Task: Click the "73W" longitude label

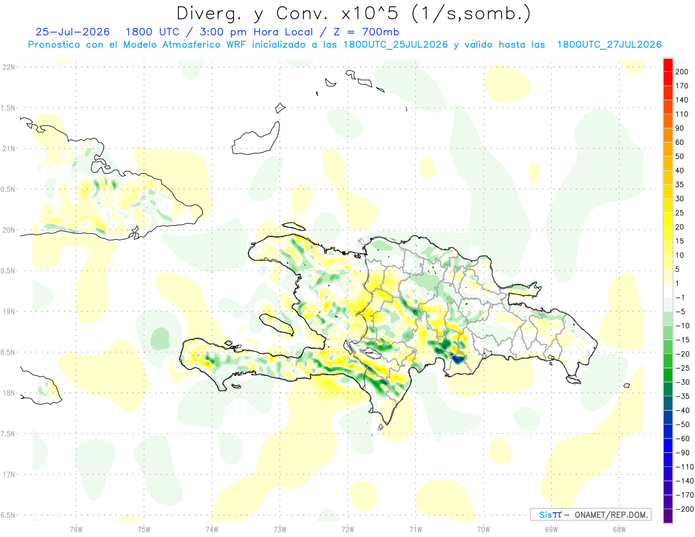Action: point(280,529)
